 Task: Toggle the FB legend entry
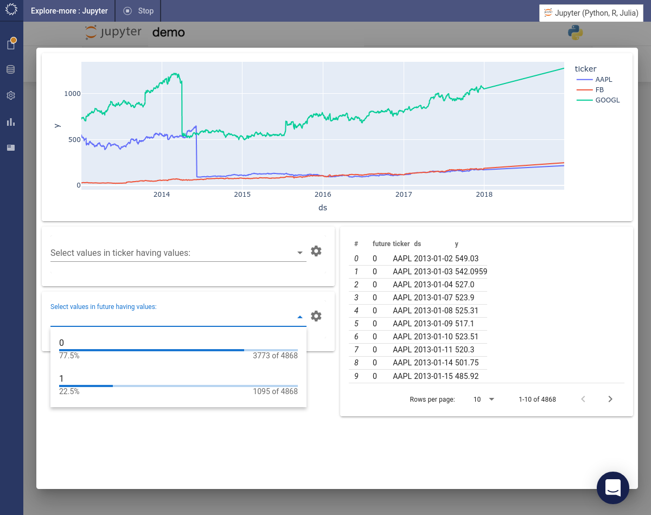pyautogui.click(x=590, y=90)
